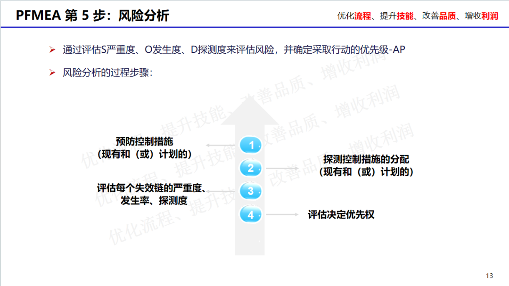Screen dimensions: 509x286
Task: Click the blue circle numbered 2
Action: tap(251, 168)
